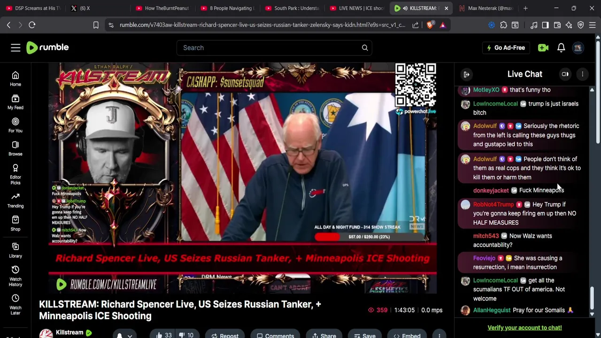Click the Embed button

pyautogui.click(x=407, y=335)
